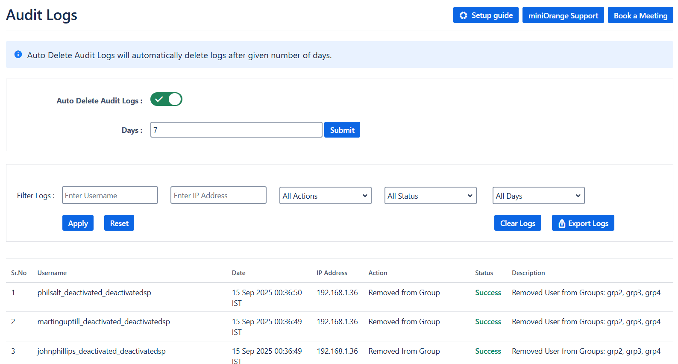Click the Username column header
This screenshot has width=678, height=364.
pyautogui.click(x=52, y=273)
